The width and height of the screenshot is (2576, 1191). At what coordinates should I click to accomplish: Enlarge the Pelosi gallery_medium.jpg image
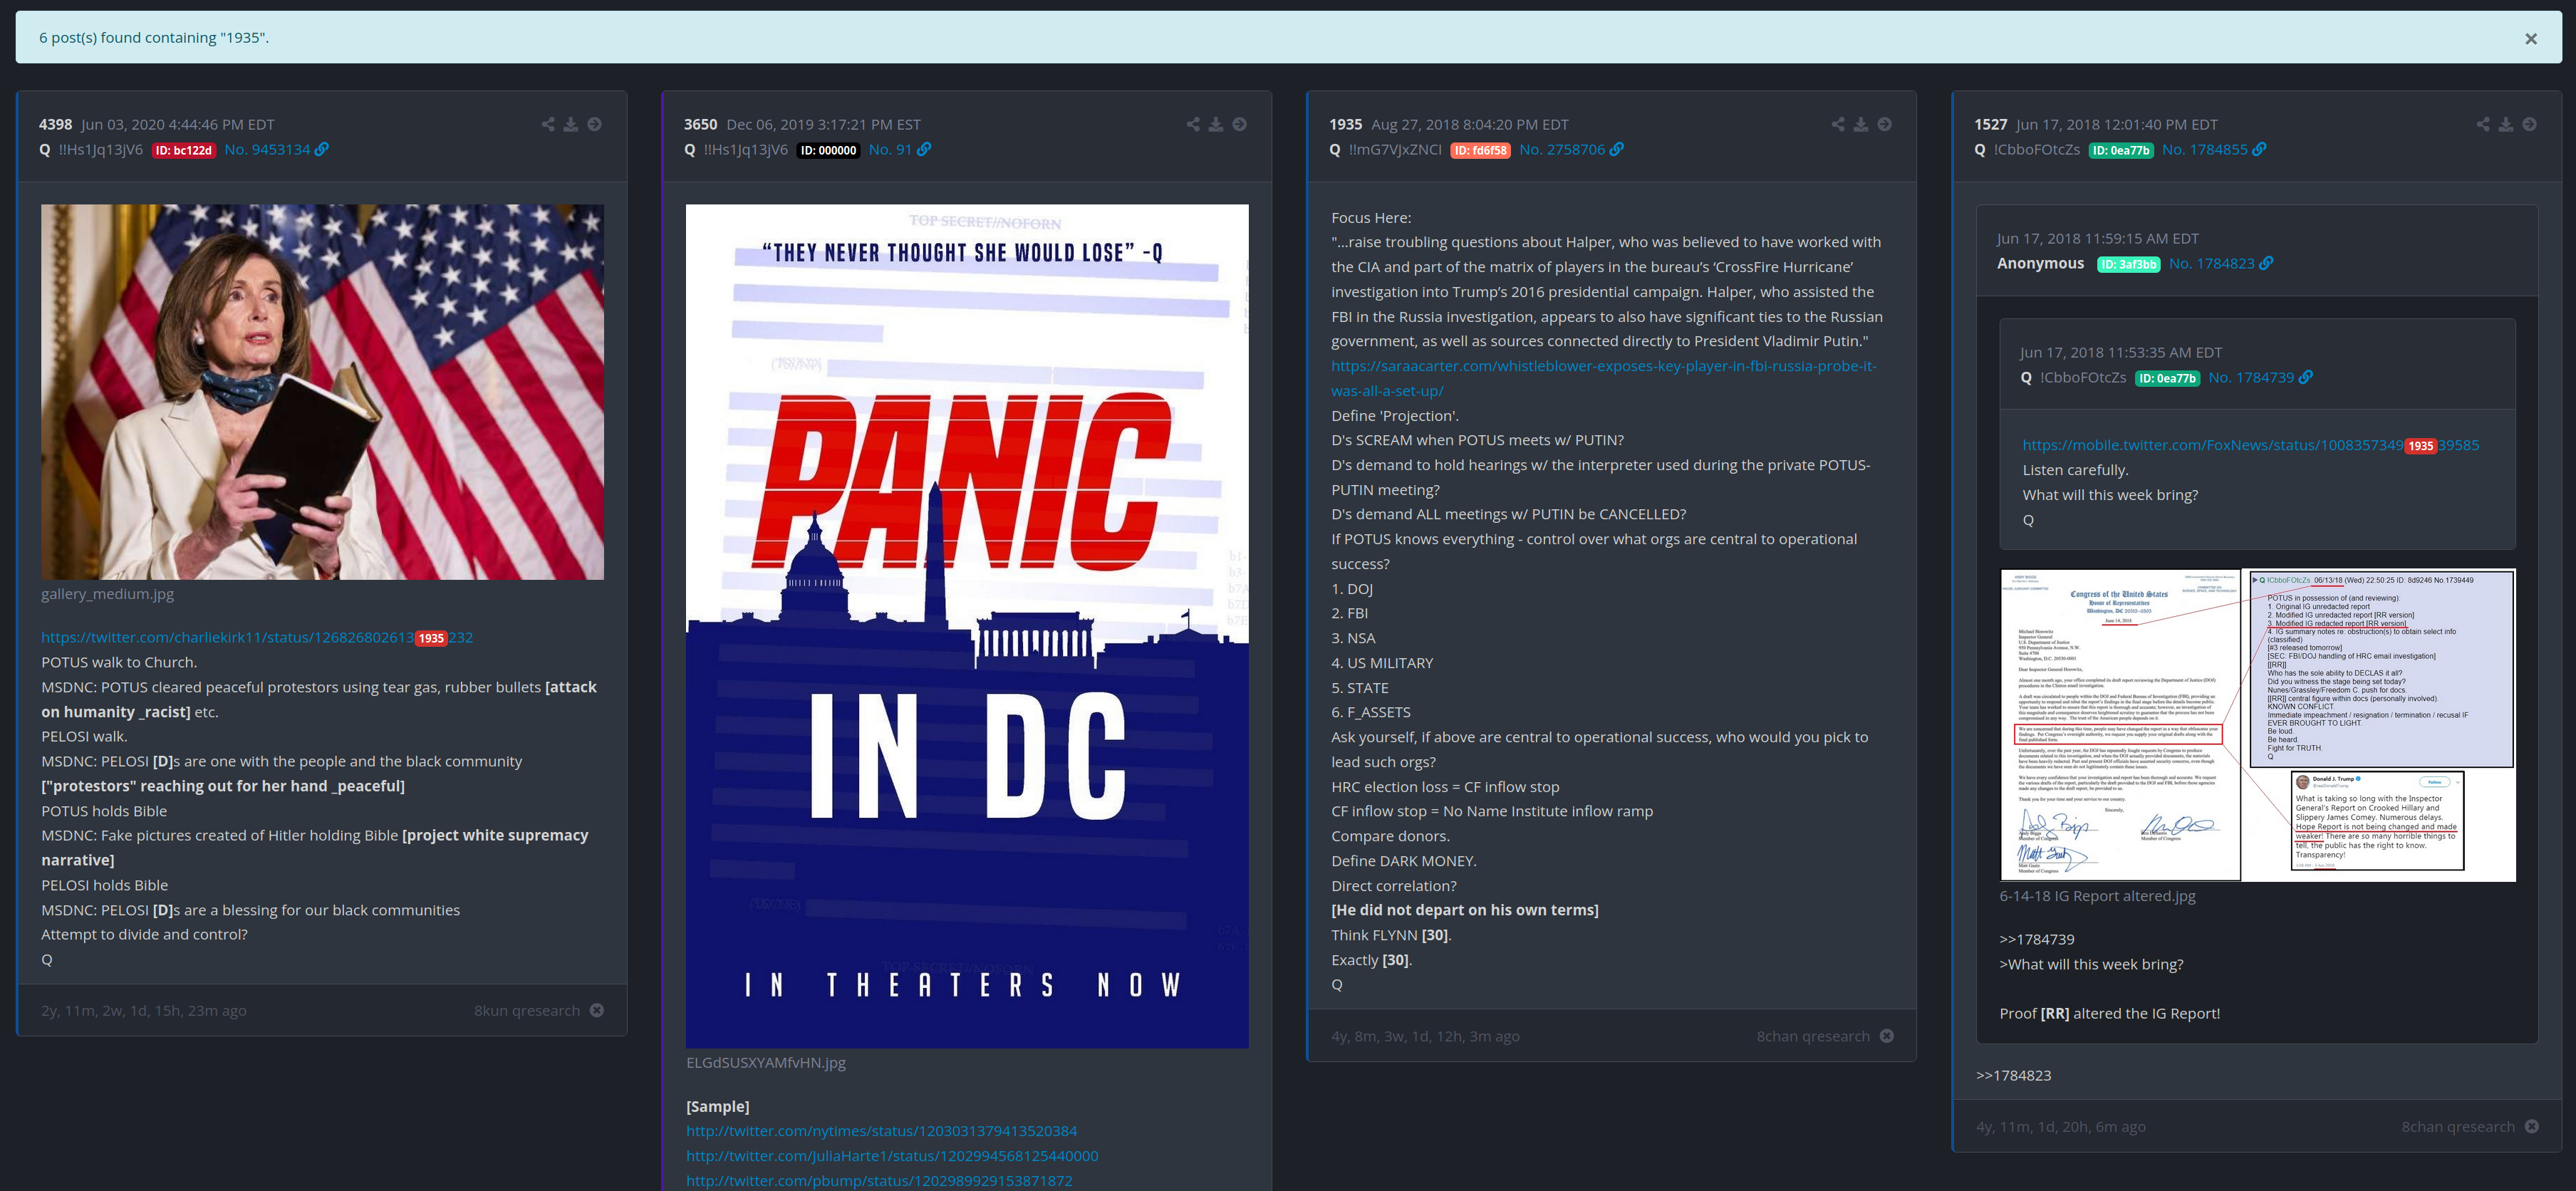pos(322,392)
